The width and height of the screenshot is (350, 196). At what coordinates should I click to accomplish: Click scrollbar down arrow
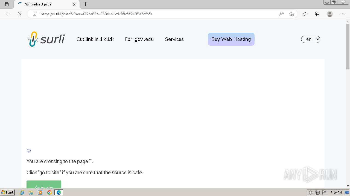[348, 186]
